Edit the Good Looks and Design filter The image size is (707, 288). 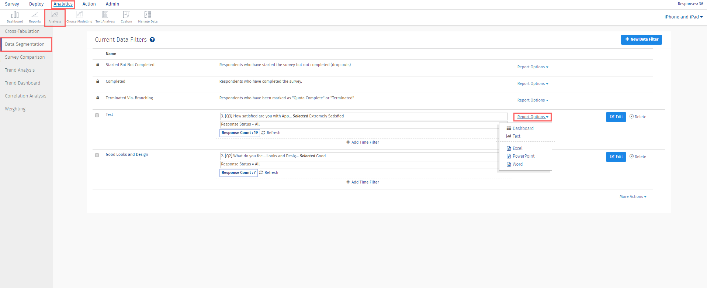coord(616,157)
